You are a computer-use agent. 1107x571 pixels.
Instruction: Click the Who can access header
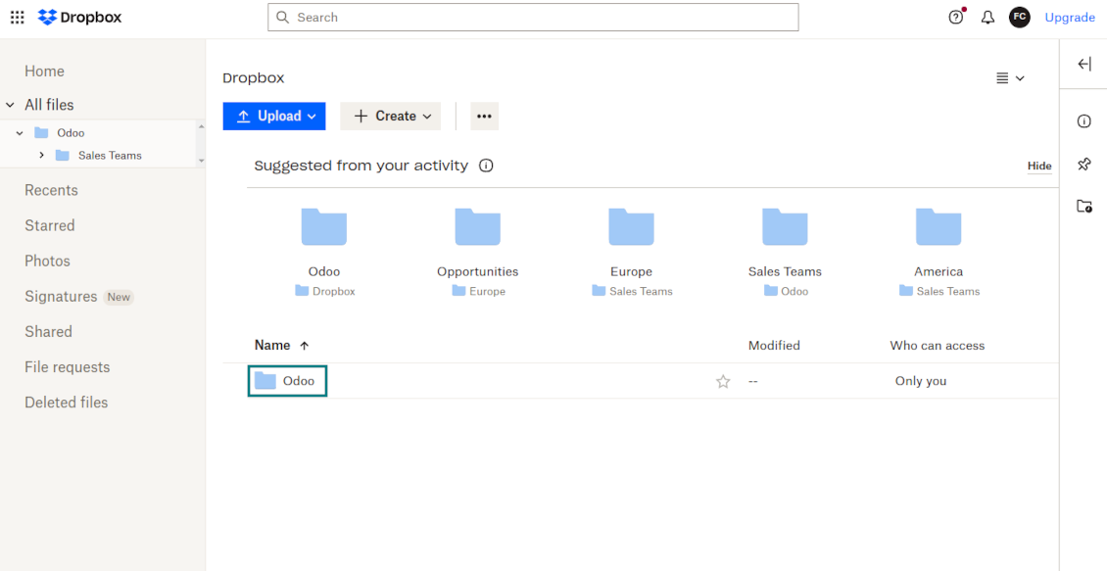pos(937,345)
